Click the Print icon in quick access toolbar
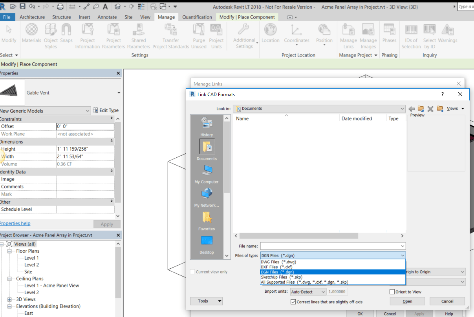 click(x=60, y=6)
